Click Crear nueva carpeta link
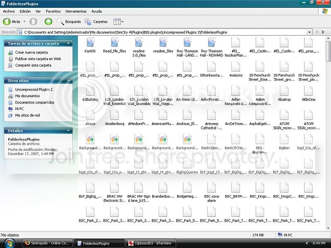Viewport: 331px width, 248px height. 31,52
